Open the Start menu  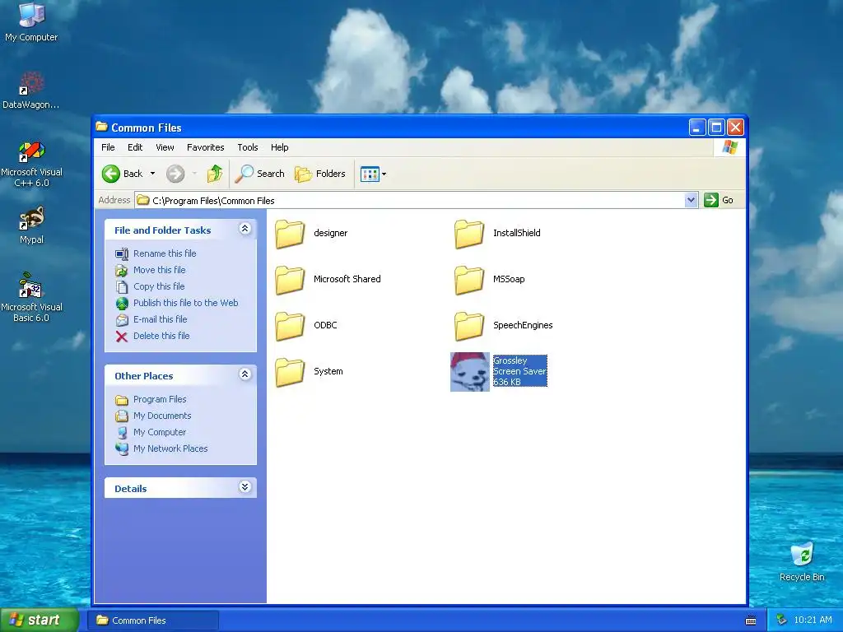coord(39,620)
